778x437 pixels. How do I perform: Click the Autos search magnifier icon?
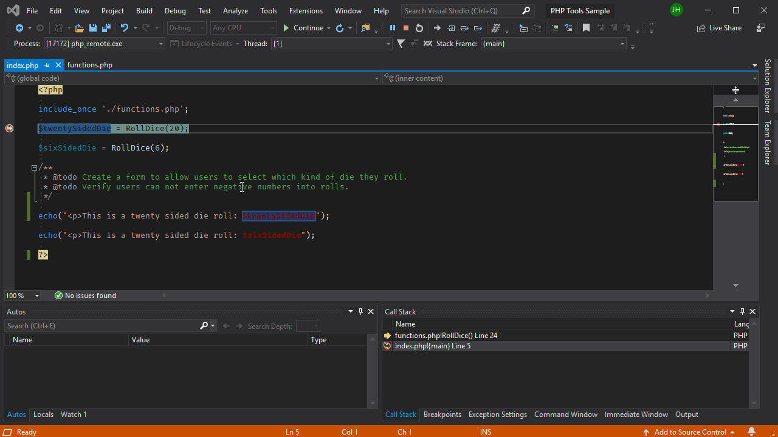[x=204, y=326]
